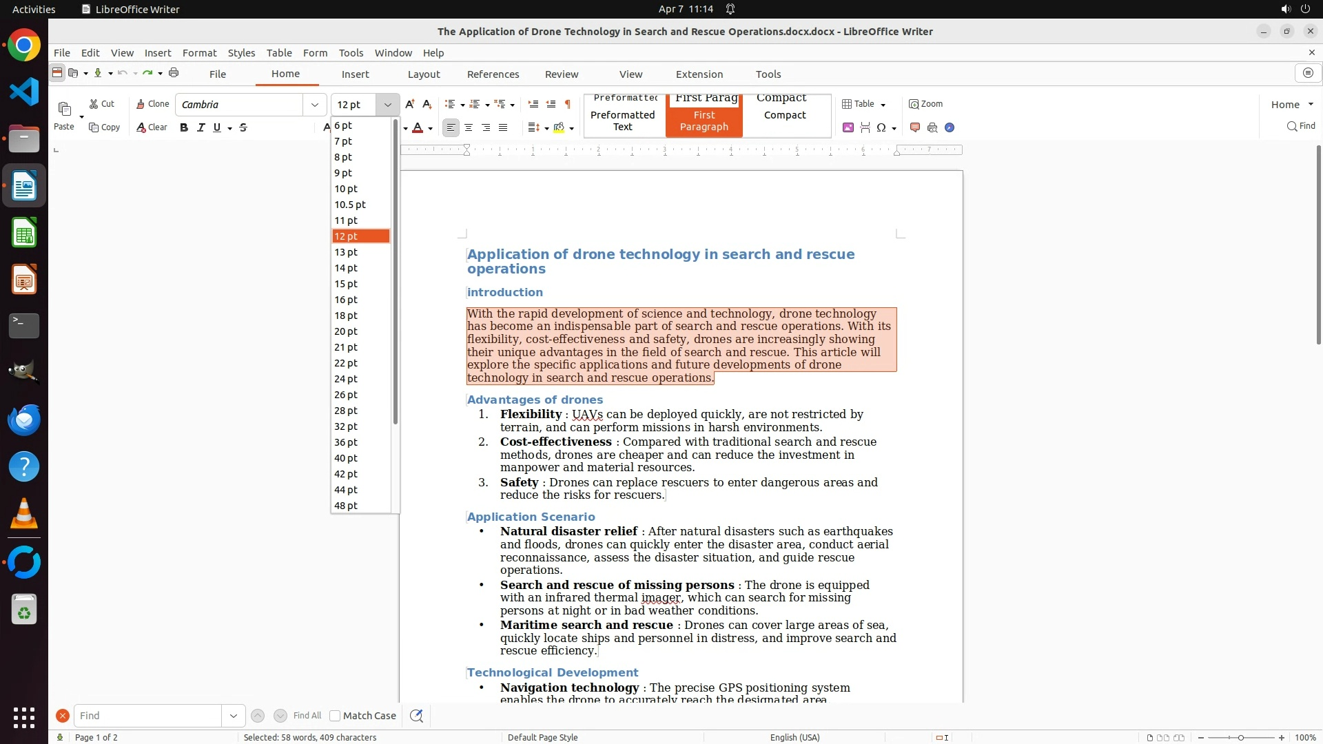Click the zoom slider in status bar

tap(1241, 738)
